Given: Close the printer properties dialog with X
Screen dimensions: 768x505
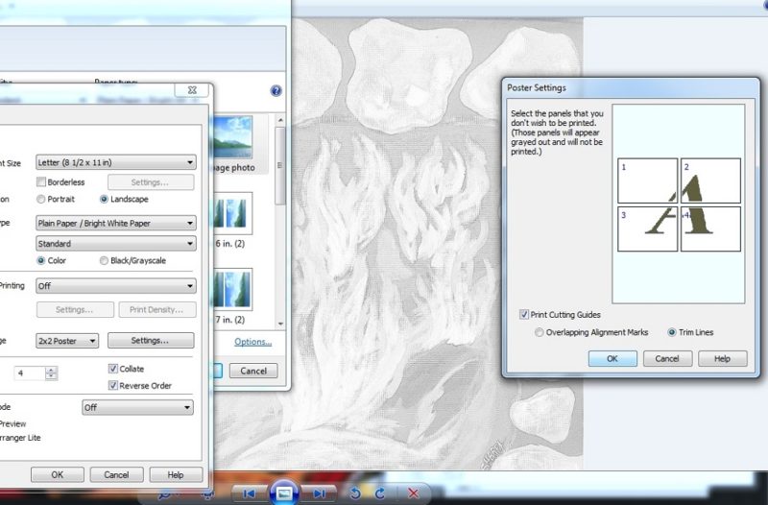Looking at the screenshot, I should (193, 90).
